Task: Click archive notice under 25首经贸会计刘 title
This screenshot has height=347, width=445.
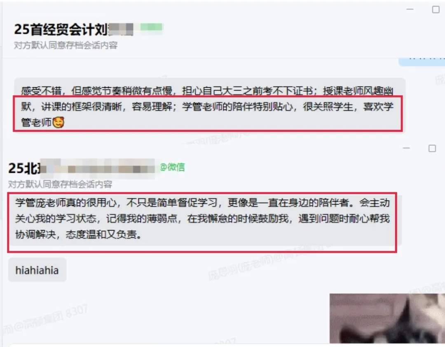Action: [66, 45]
